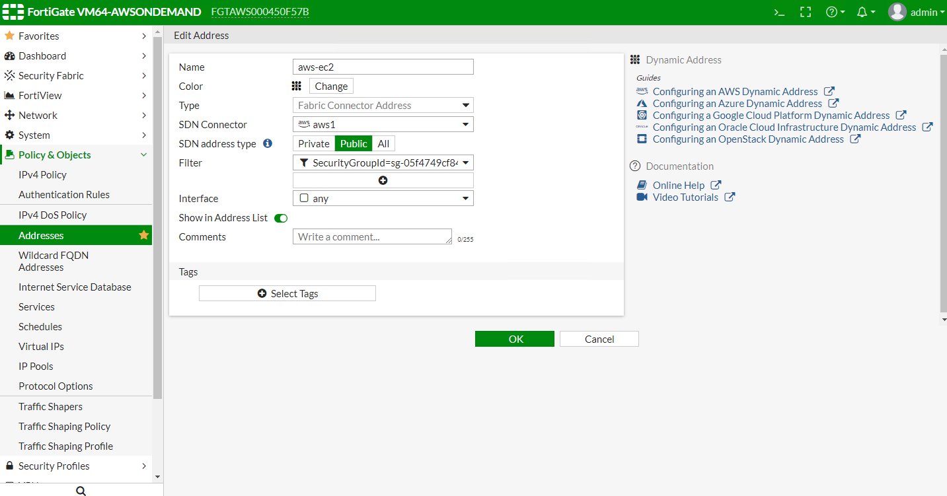Open the search magnifier at sidebar bottom
The image size is (947, 496).
[81, 490]
